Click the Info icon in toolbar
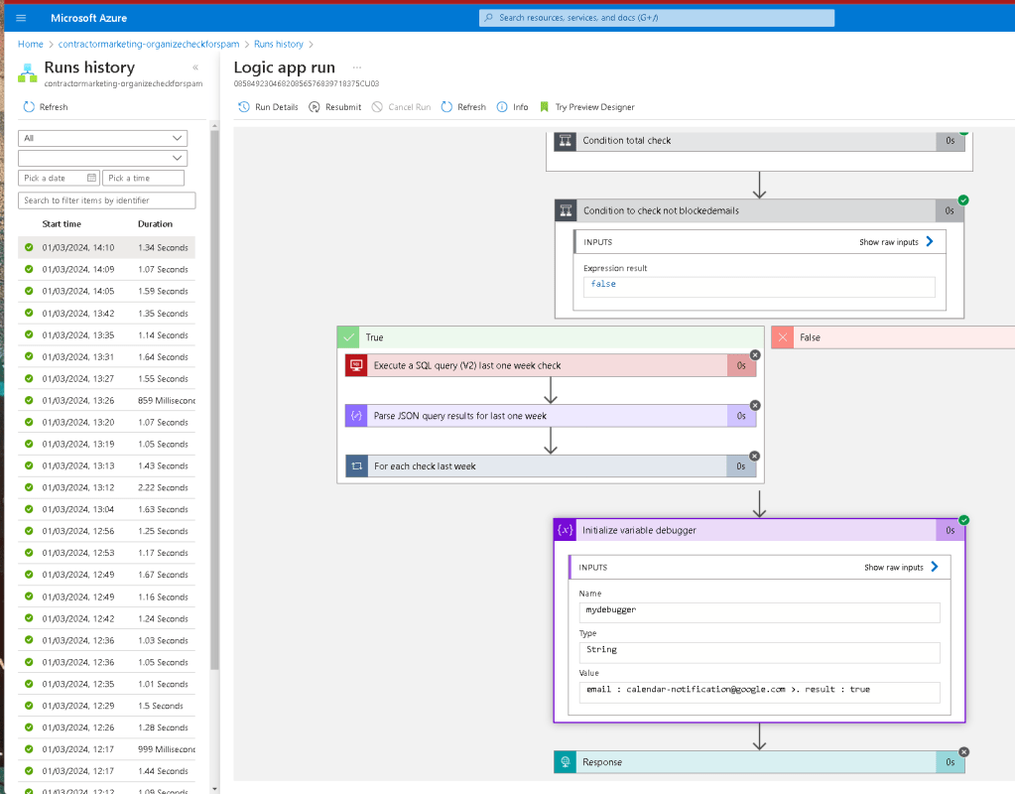Image resolution: width=1015 pixels, height=794 pixels. pyautogui.click(x=502, y=107)
